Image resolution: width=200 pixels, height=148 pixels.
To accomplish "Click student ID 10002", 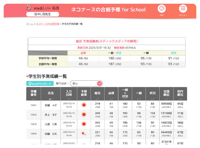I will [34, 115].
